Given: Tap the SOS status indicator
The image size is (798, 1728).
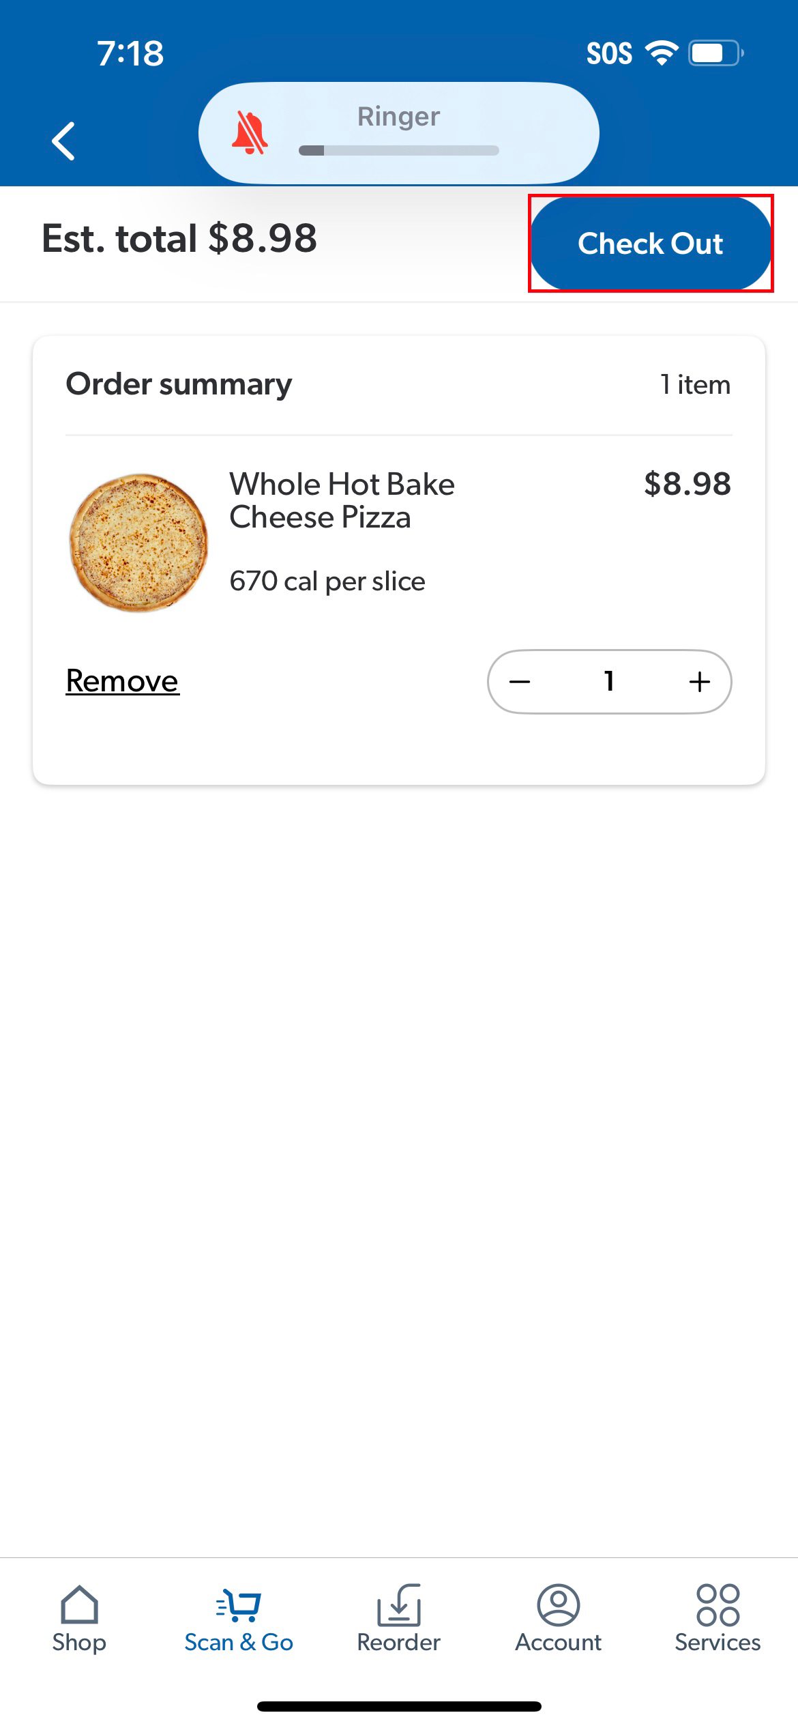Looking at the screenshot, I should (x=609, y=53).
